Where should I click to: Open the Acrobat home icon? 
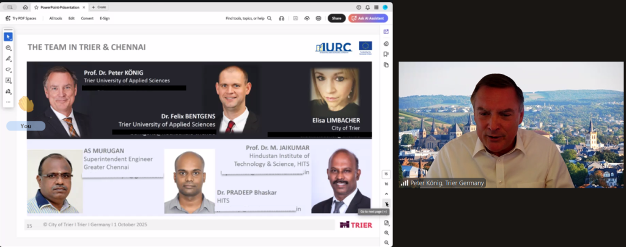click(25, 7)
